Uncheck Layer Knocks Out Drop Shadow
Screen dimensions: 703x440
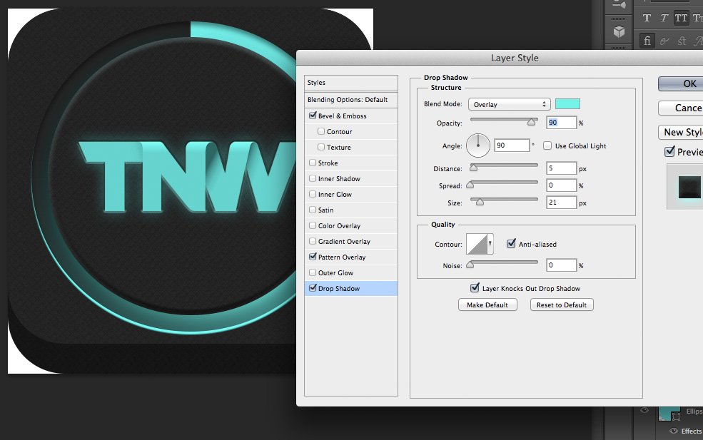pyautogui.click(x=475, y=288)
